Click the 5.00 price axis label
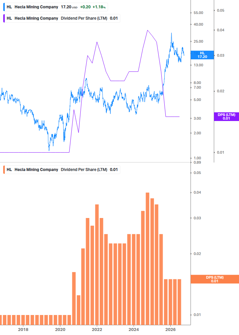Viewport: 239px width, 335px height. point(197,100)
